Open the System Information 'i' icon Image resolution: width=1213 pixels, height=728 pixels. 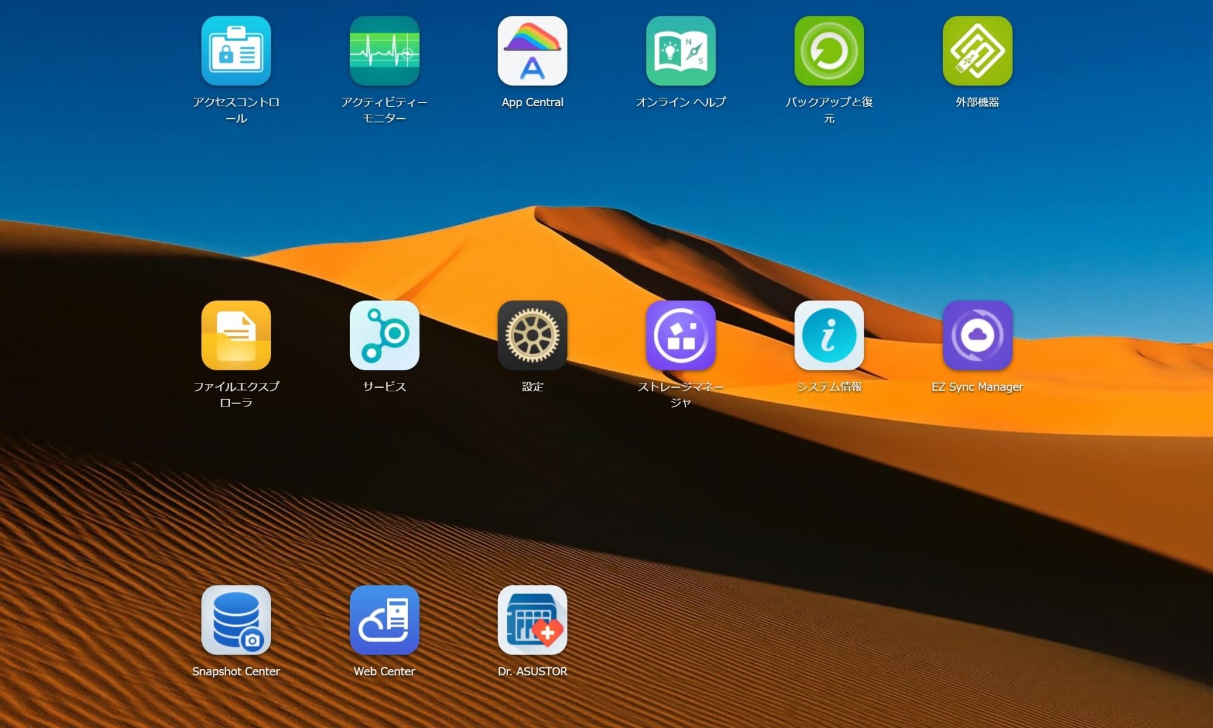coord(828,335)
